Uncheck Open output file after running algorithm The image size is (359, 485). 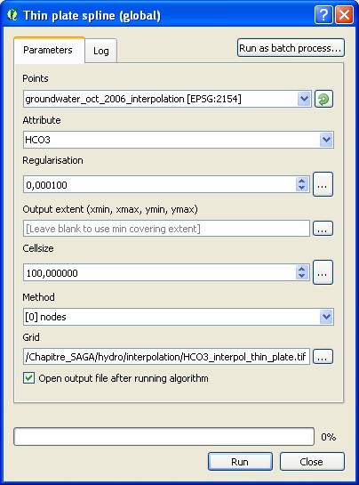tap(28, 378)
